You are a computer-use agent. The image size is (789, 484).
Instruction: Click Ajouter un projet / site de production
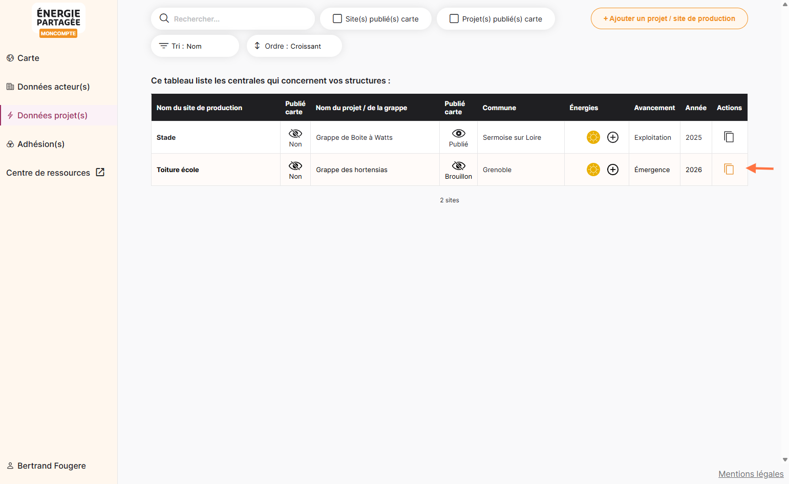(669, 18)
